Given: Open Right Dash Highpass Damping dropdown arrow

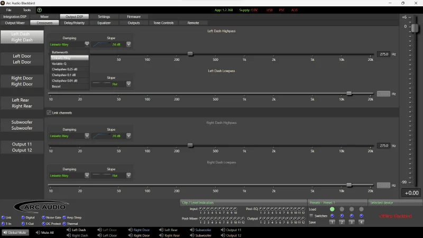Looking at the screenshot, I should tap(87, 136).
